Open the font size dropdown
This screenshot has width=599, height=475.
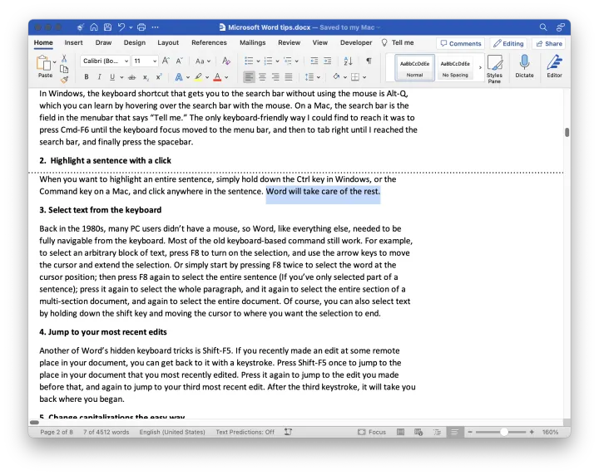(145, 61)
